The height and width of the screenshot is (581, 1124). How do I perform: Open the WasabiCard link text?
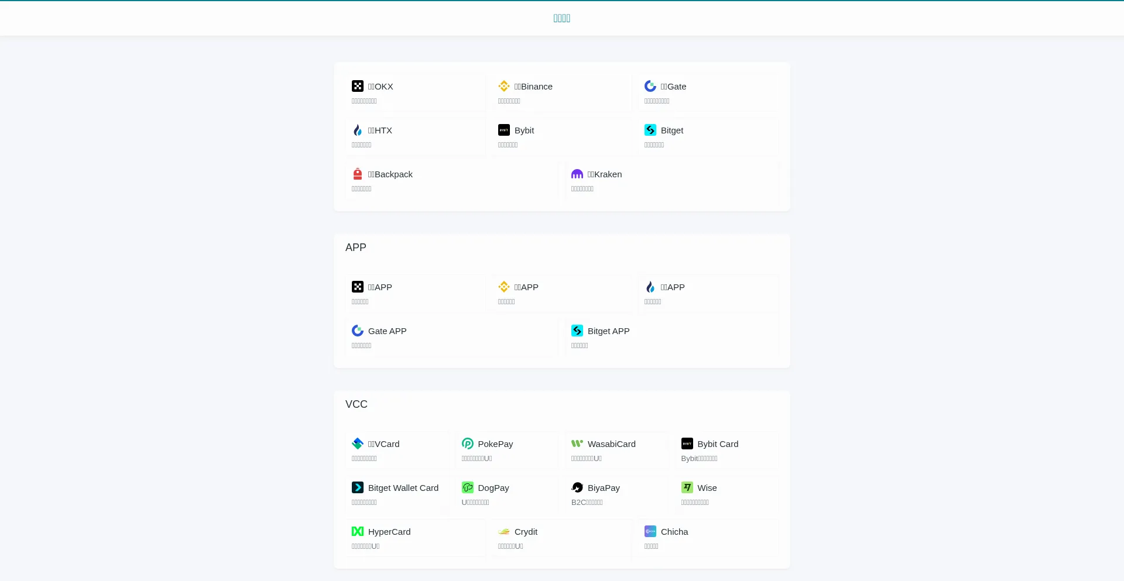tap(611, 444)
